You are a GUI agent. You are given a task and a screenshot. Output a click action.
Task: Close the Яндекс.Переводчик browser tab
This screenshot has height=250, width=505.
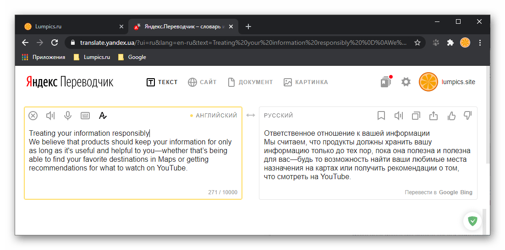click(x=231, y=27)
